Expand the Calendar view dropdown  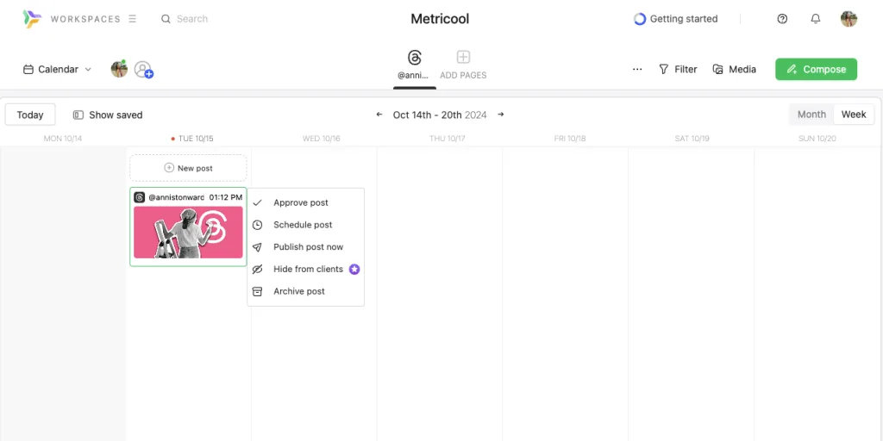coord(57,69)
